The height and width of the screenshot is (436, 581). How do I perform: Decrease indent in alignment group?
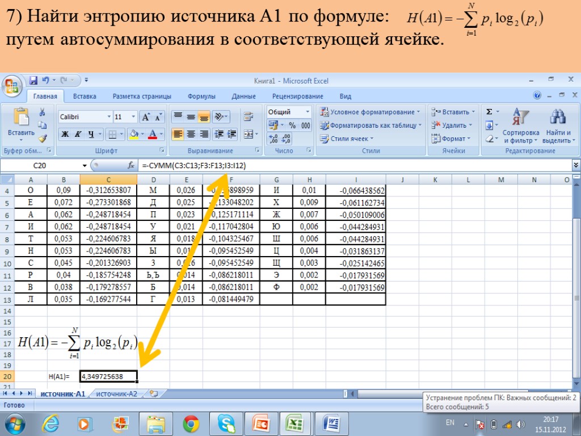tap(219, 134)
